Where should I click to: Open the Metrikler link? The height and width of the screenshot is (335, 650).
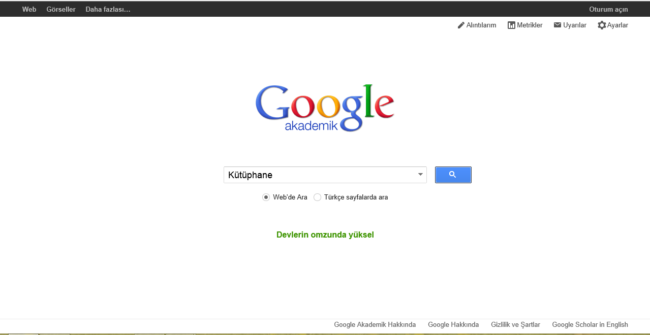tap(530, 25)
